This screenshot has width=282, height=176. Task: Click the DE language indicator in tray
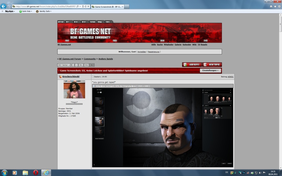pyautogui.click(x=227, y=172)
